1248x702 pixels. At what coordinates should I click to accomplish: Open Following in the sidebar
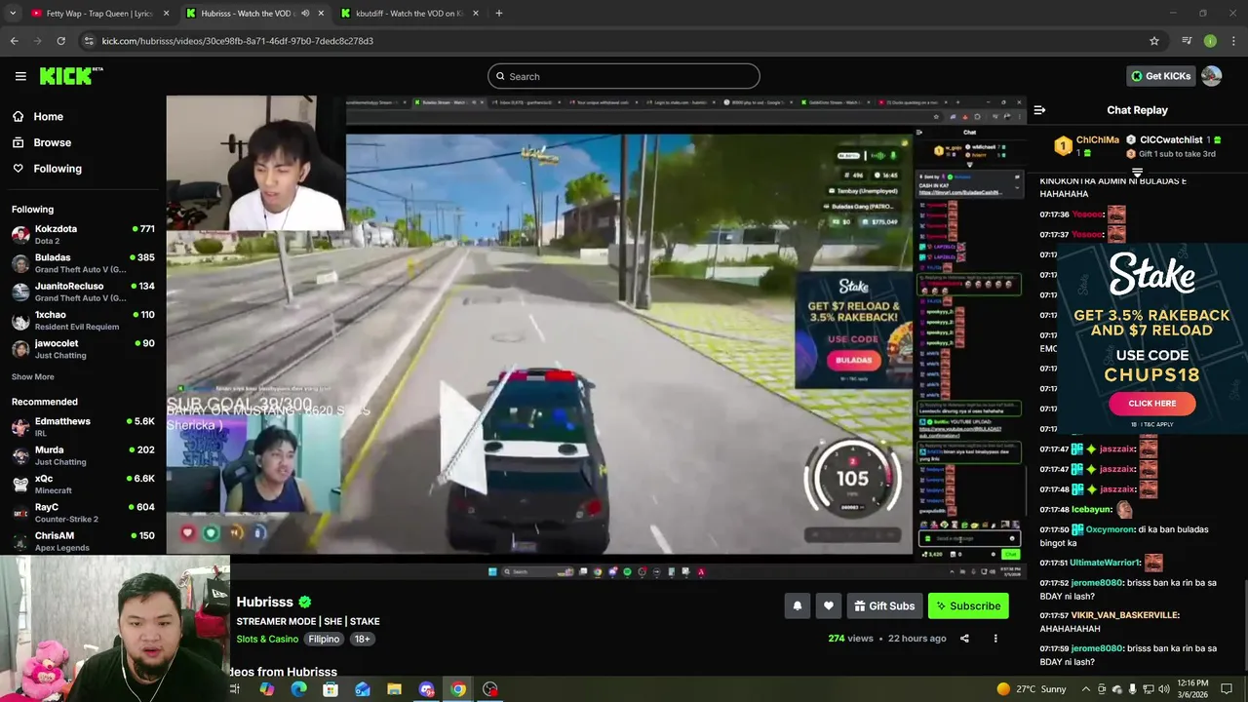[58, 169]
